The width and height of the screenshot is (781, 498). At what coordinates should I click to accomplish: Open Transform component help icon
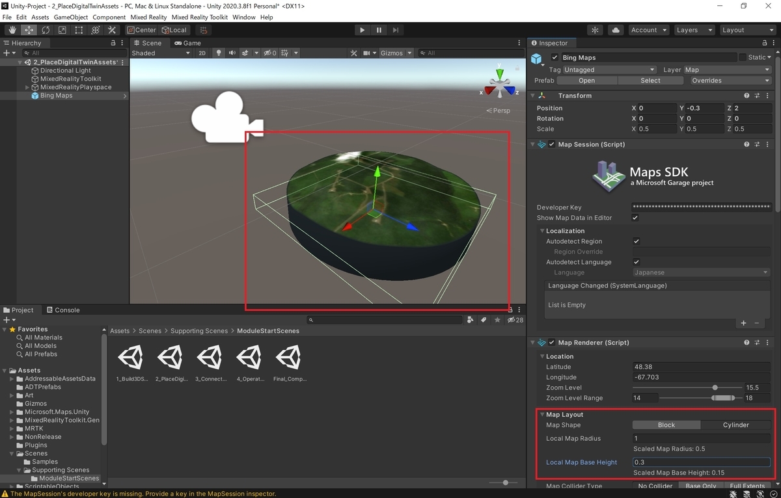coord(747,96)
